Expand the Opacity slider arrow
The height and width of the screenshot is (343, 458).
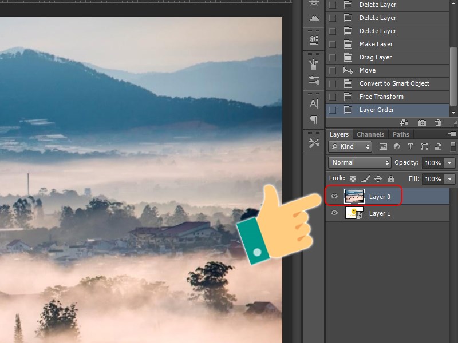coord(450,163)
